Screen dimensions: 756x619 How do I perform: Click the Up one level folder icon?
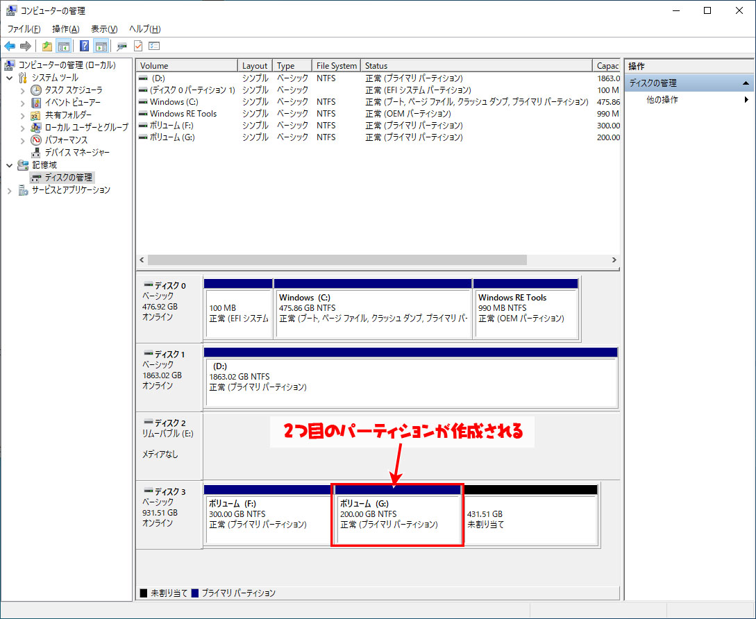47,46
